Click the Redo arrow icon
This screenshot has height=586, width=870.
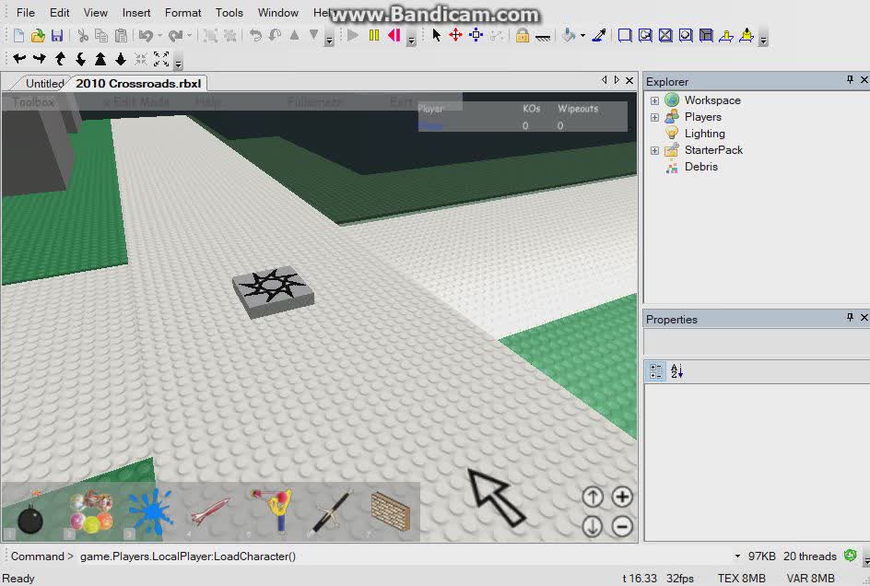point(176,36)
